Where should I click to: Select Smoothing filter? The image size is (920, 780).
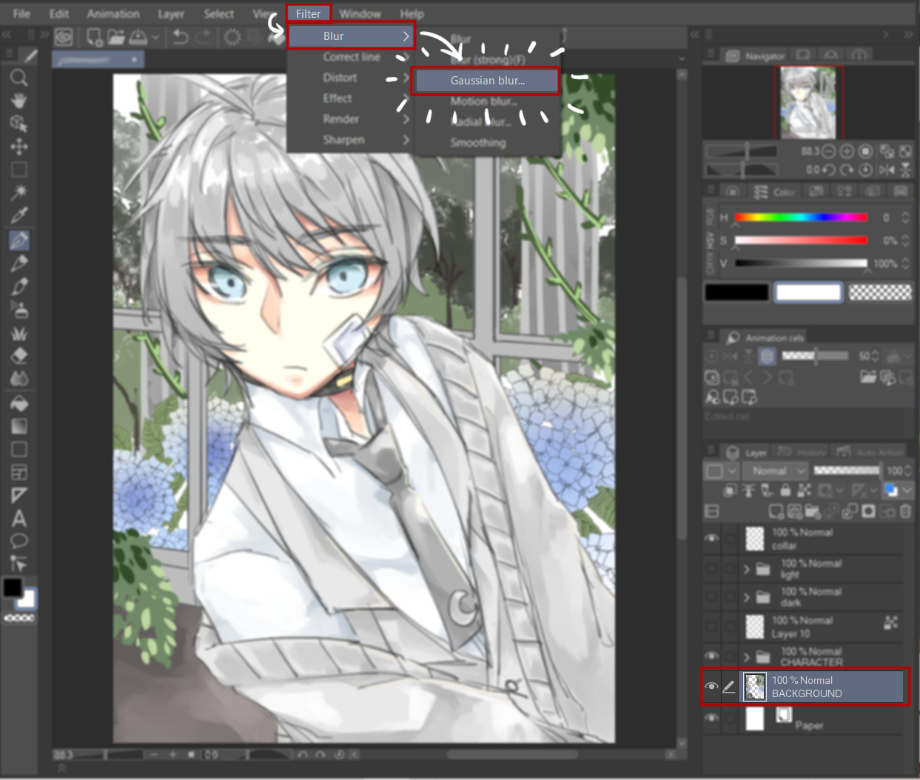point(487,143)
